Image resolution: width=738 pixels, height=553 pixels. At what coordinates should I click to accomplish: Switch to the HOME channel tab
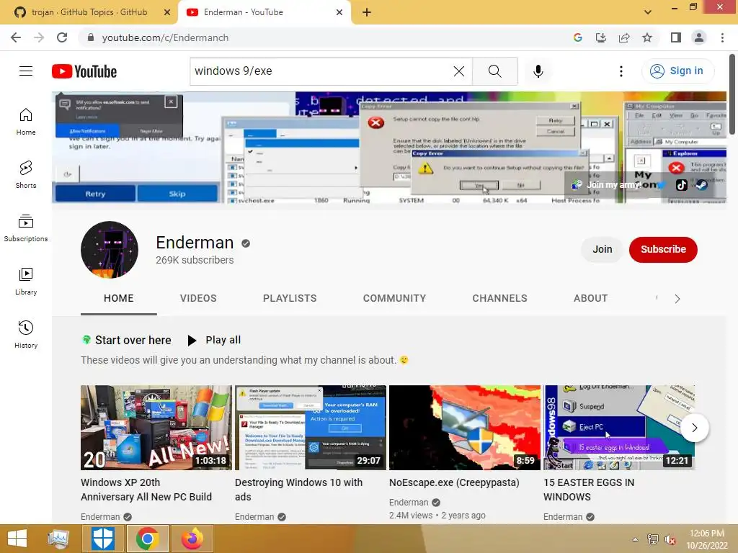119,298
